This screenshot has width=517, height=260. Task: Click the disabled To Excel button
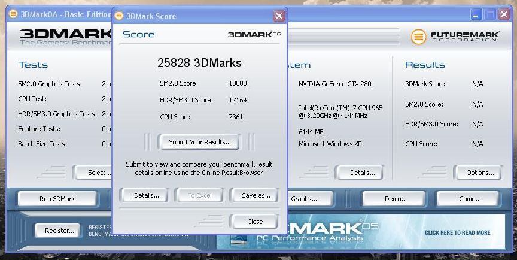coord(199,195)
